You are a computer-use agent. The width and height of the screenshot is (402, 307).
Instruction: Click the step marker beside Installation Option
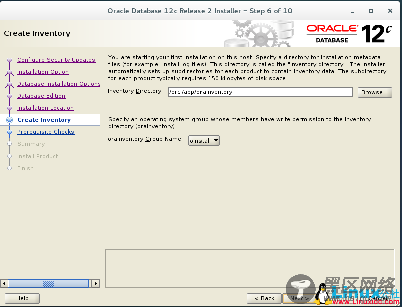pyautogui.click(x=9, y=72)
